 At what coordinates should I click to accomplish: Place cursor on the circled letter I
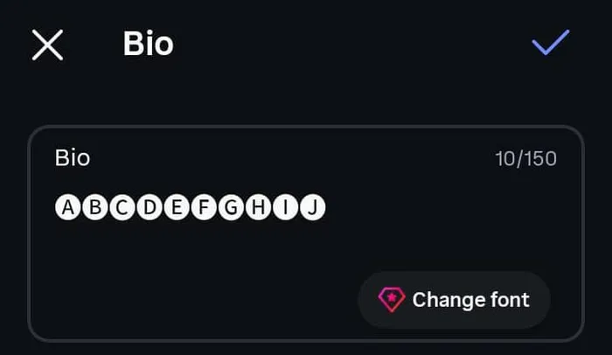(x=285, y=207)
